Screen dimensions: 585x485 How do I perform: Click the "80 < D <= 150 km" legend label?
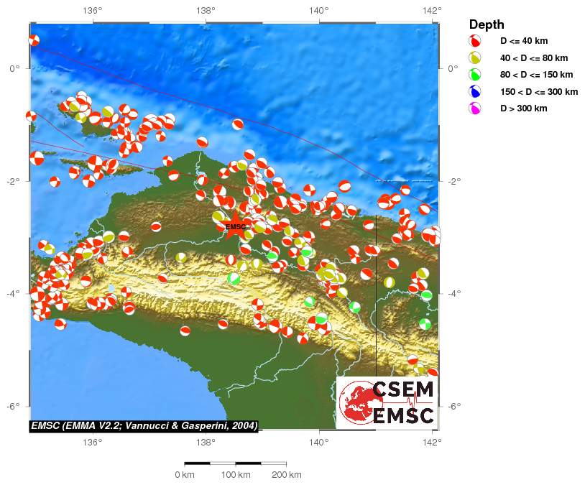point(537,75)
